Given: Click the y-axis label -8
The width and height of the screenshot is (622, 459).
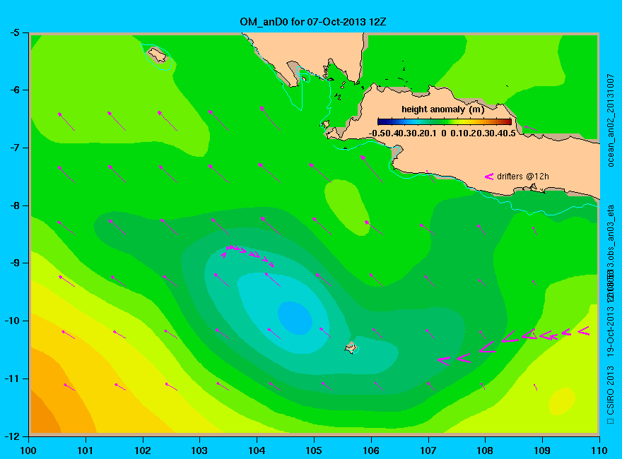Looking at the screenshot, I should (14, 205).
